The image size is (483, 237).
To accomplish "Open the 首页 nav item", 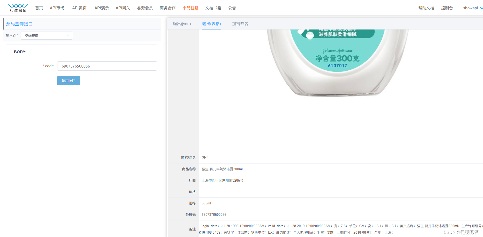I will [x=39, y=8].
